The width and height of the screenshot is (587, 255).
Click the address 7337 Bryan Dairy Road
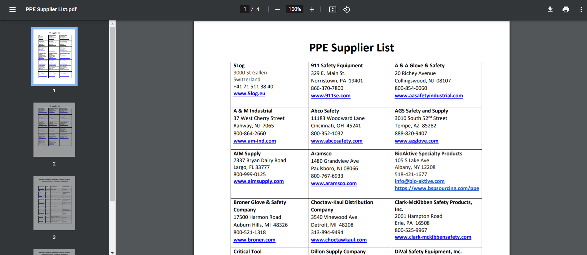(x=260, y=160)
